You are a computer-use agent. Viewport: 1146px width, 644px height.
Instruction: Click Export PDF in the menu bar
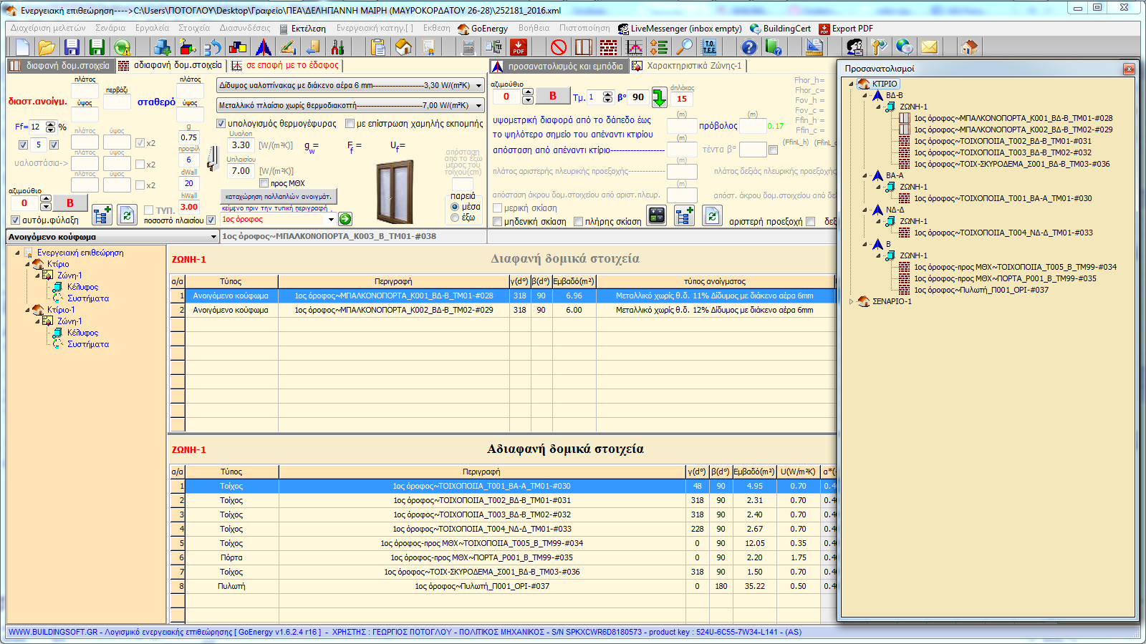851,29
